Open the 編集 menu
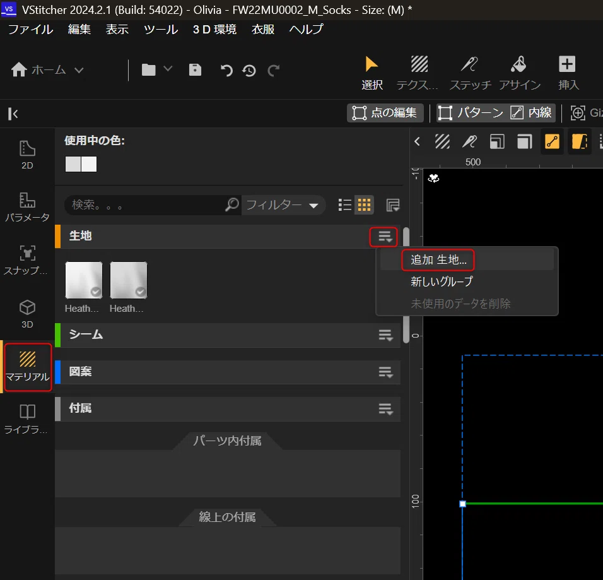This screenshot has width=603, height=580. 79,30
